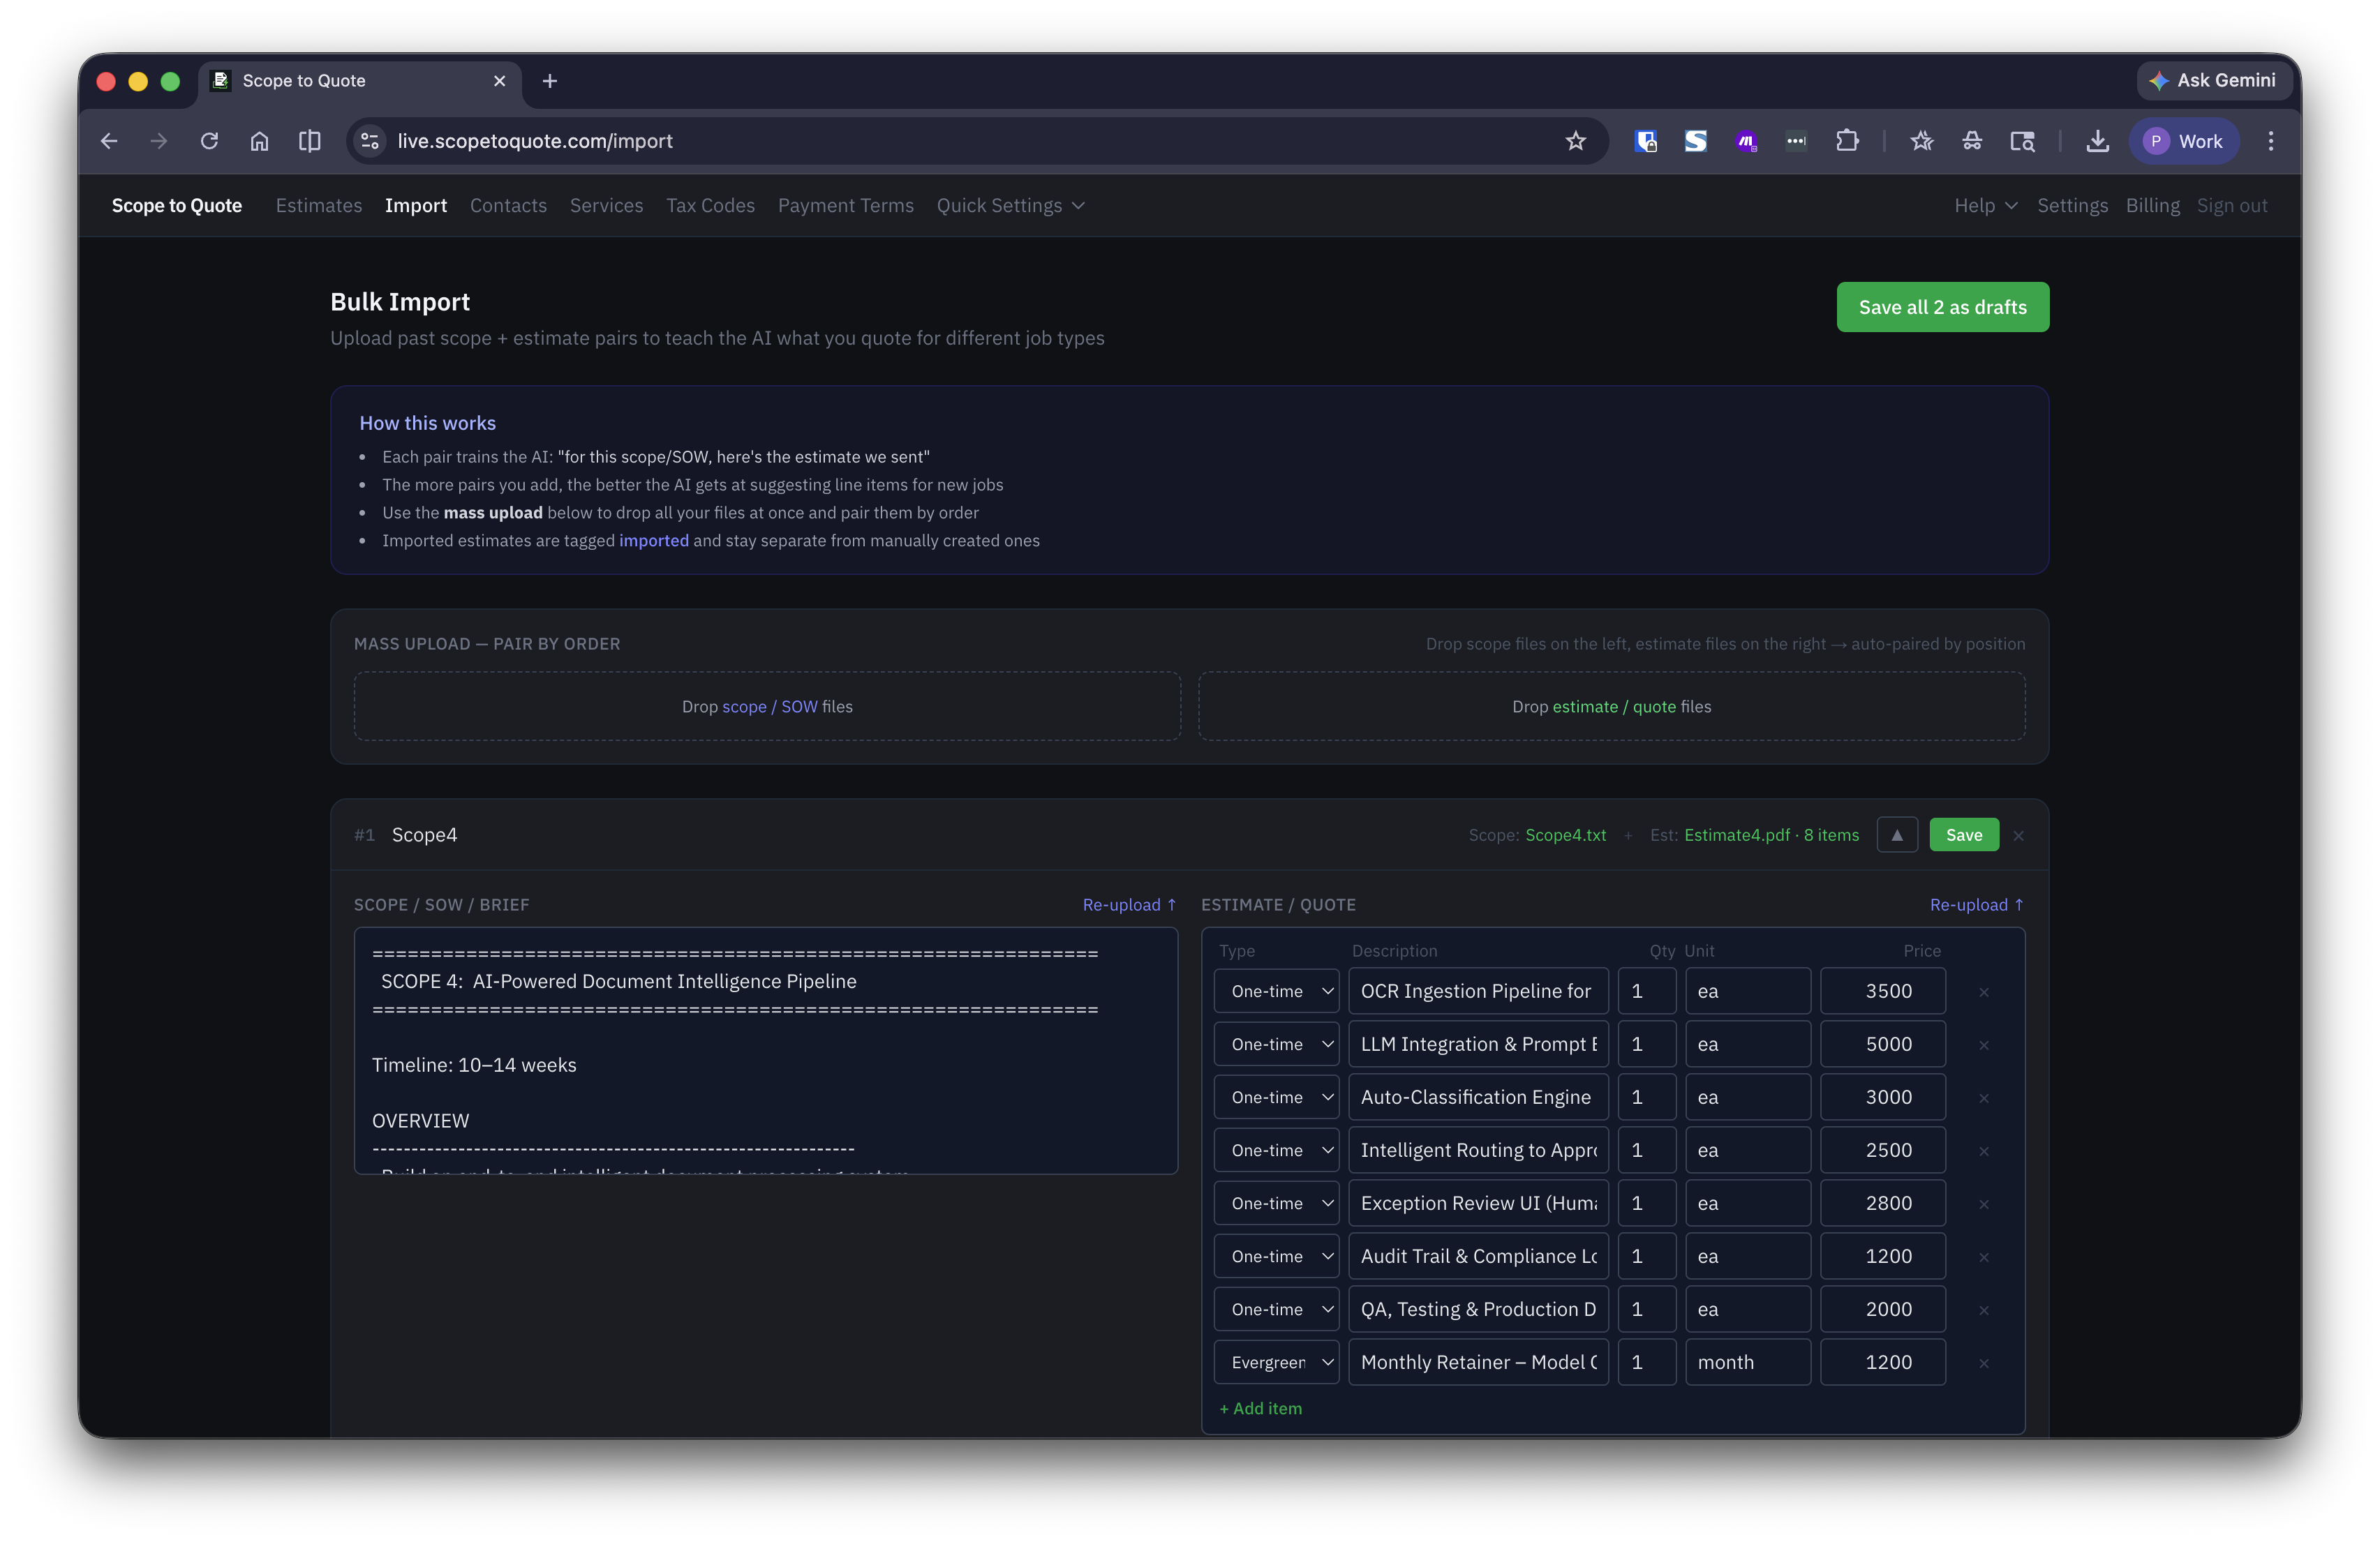The image size is (2380, 1542).
Task: Expand the Quick Settings menu
Action: click(1010, 205)
